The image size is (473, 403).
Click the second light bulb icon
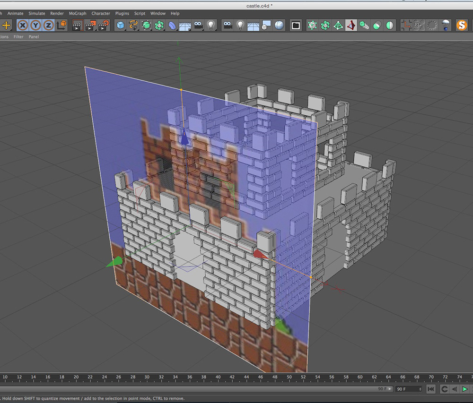click(240, 26)
